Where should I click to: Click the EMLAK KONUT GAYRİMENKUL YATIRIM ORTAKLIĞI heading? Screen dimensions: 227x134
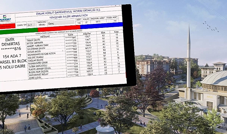[68, 12]
